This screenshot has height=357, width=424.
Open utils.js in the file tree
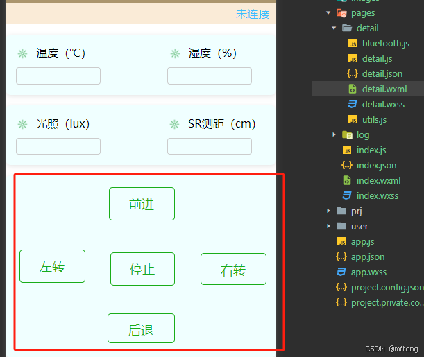tap(374, 119)
